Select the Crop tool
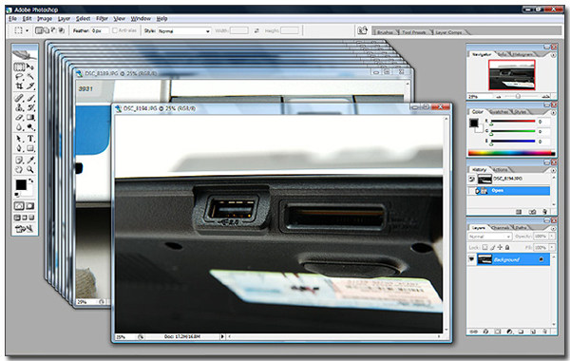570x361 pixels. [x=19, y=86]
